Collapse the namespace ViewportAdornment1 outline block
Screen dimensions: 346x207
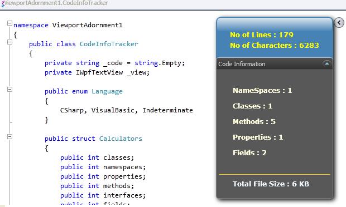point(9,23)
